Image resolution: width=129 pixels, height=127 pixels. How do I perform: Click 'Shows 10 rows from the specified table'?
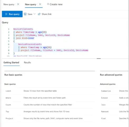[40, 91]
